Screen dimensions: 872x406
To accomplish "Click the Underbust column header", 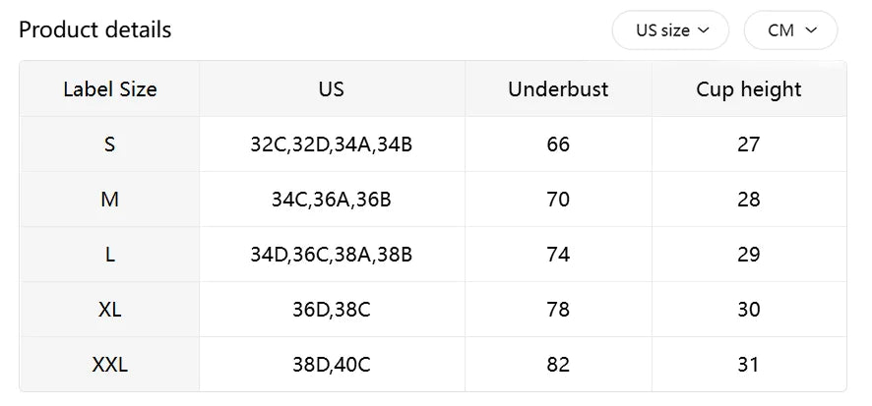I will coord(558,89).
